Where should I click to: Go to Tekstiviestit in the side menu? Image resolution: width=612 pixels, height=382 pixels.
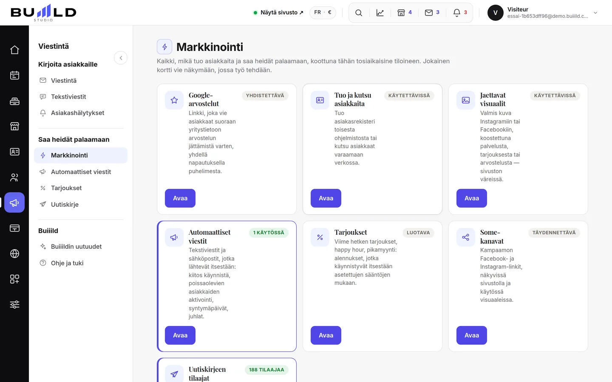(x=81, y=97)
